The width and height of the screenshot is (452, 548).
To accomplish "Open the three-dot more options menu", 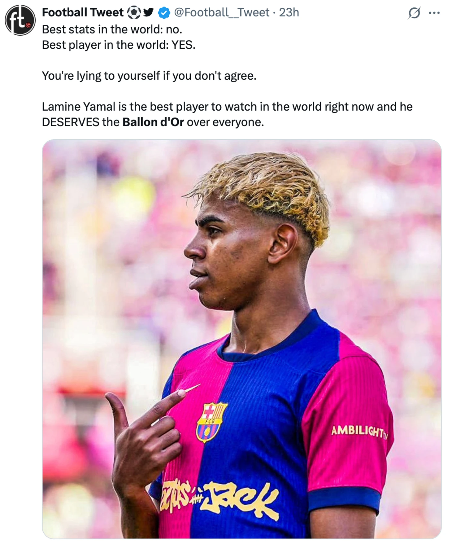I will coord(434,13).
